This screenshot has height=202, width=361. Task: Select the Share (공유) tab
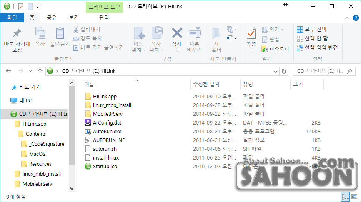[52, 18]
